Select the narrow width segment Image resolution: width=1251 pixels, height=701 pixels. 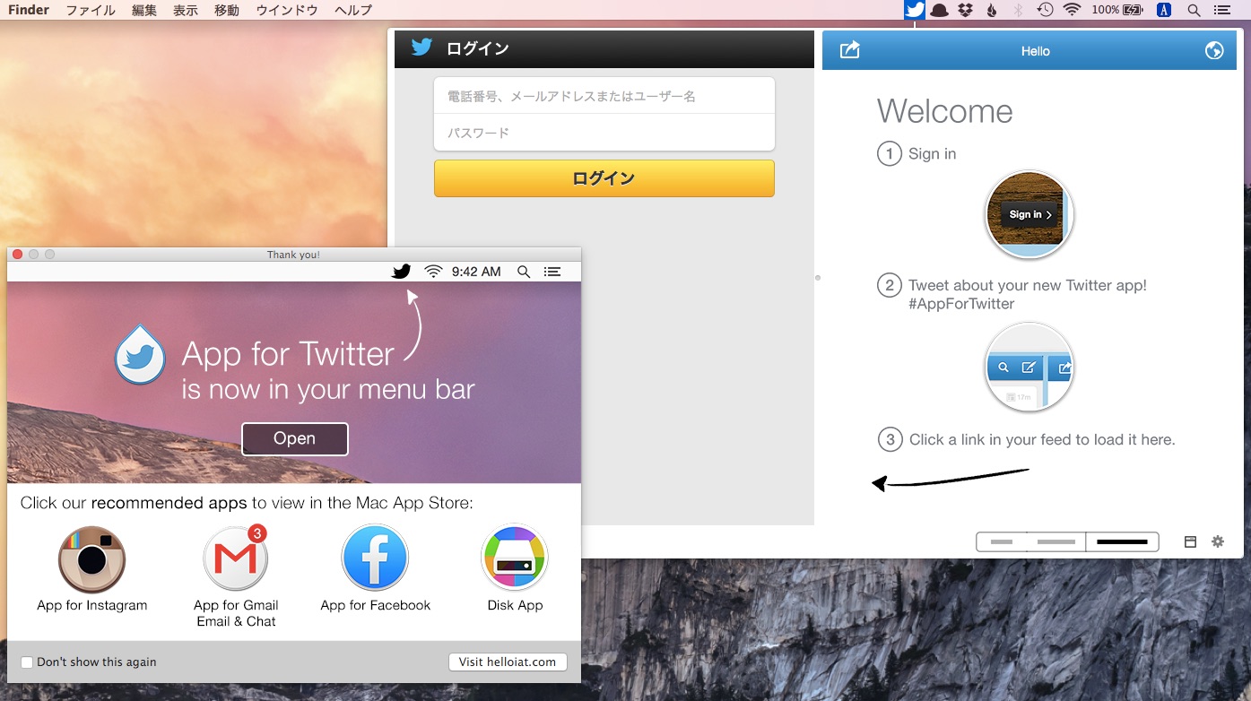coord(1003,542)
